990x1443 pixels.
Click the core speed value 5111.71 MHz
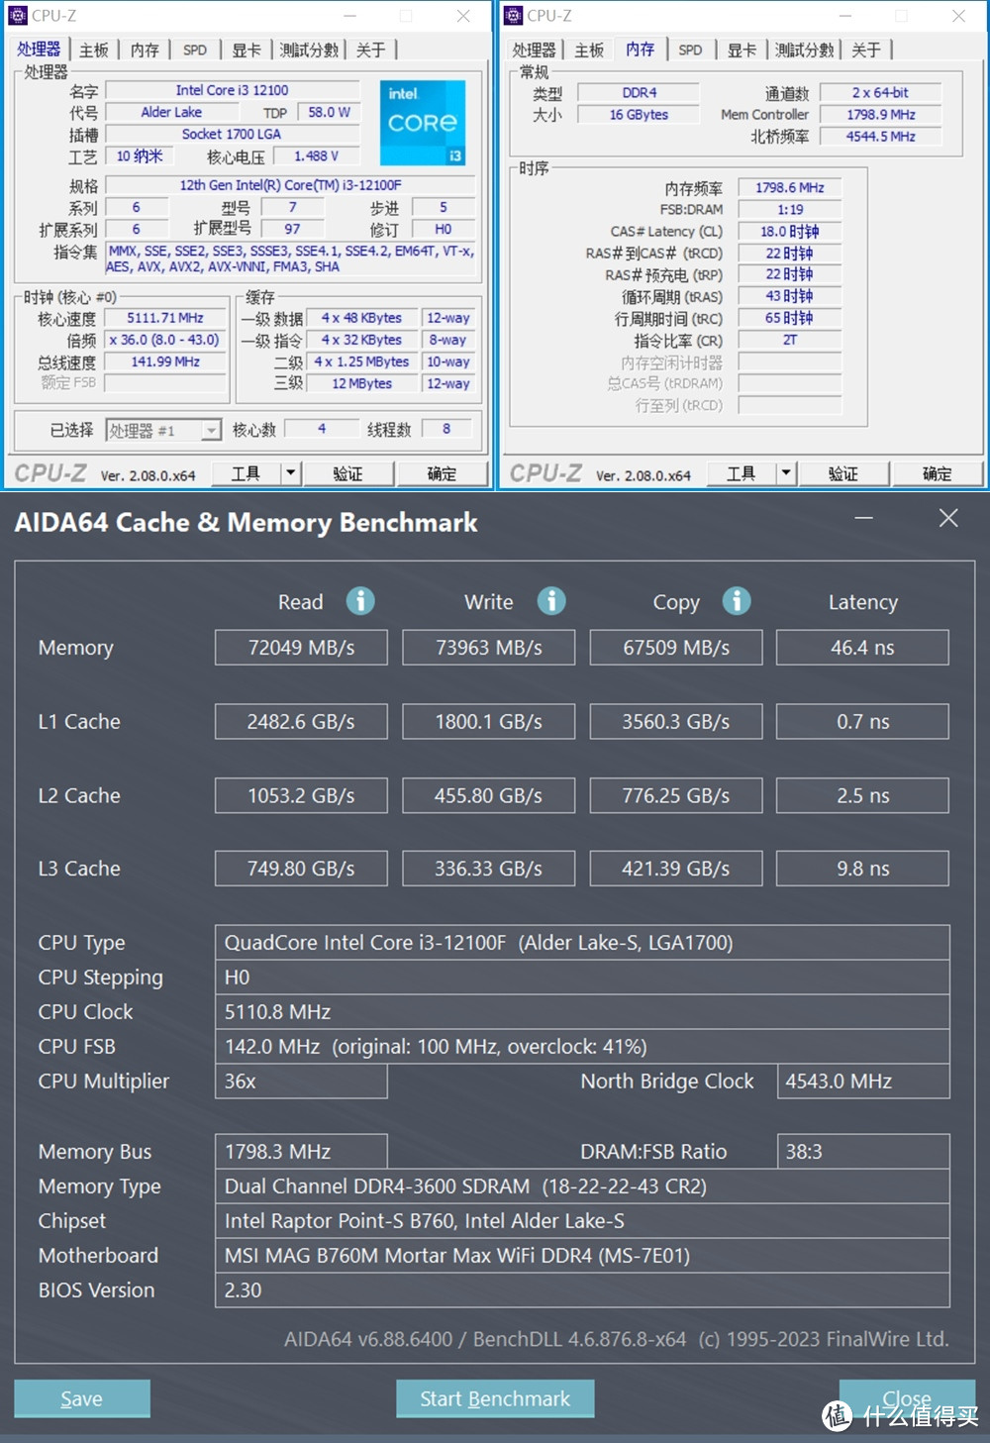point(164,318)
